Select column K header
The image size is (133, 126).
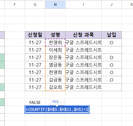[127, 5]
